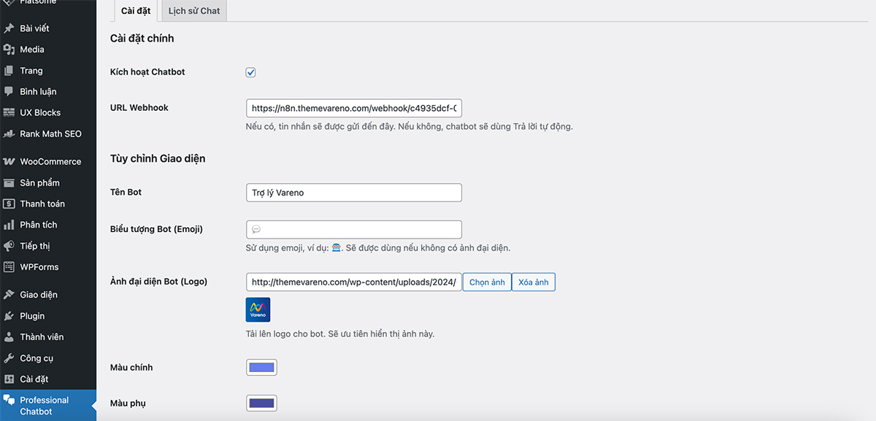Open Rank Math SEO menu item
Screen dimensions: 876x421
[x=50, y=134]
